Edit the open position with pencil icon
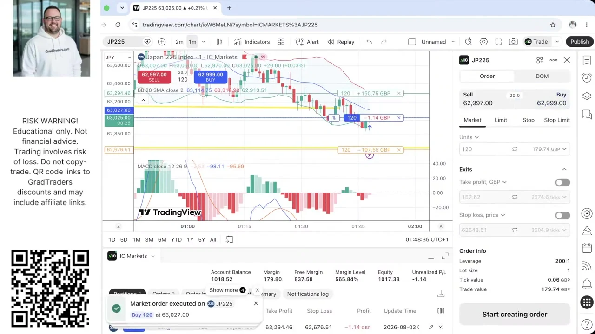This screenshot has height=334, width=595. pyautogui.click(x=431, y=327)
